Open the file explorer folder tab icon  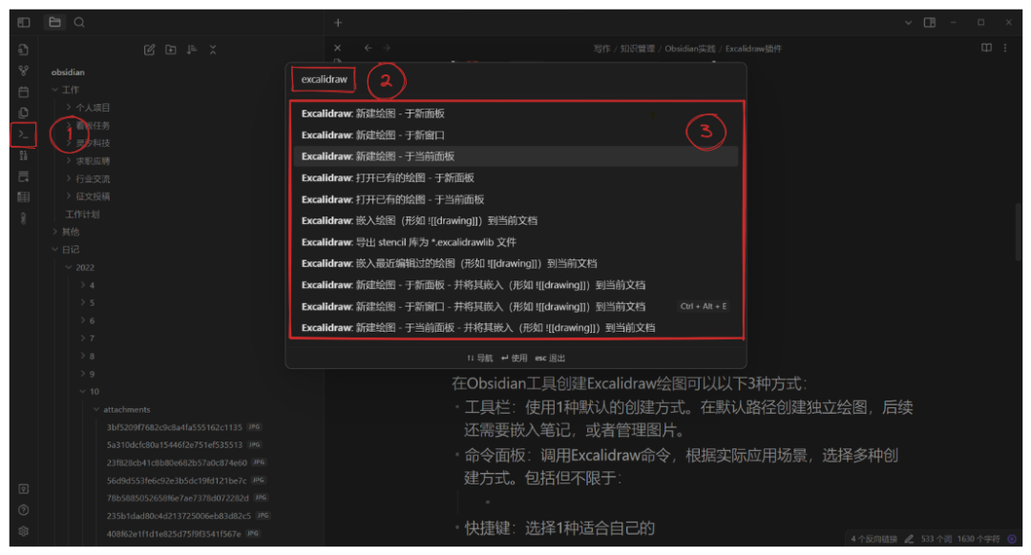coord(55,22)
